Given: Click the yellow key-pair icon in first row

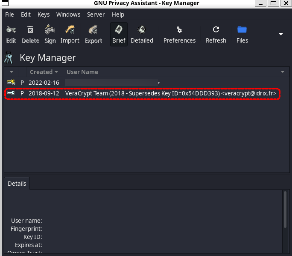Looking at the screenshot, I should [11, 82].
